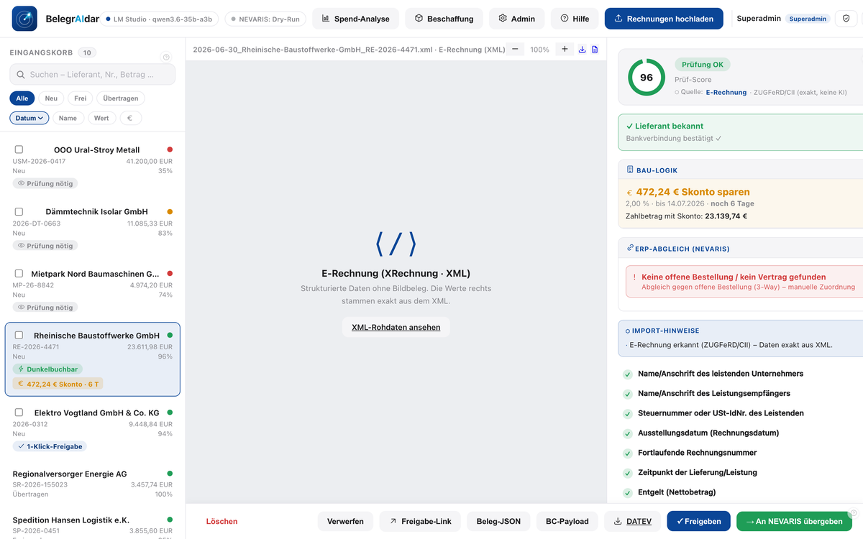Open the Datum sort dropdown

click(x=29, y=118)
